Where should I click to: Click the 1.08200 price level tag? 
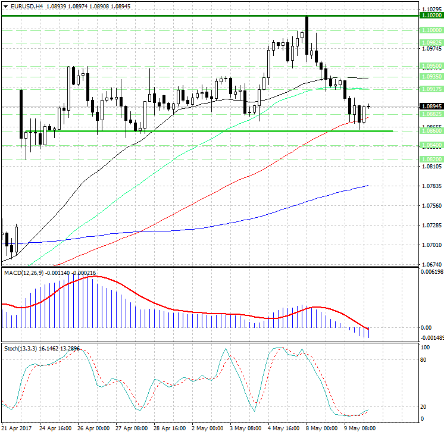pyautogui.click(x=430, y=159)
